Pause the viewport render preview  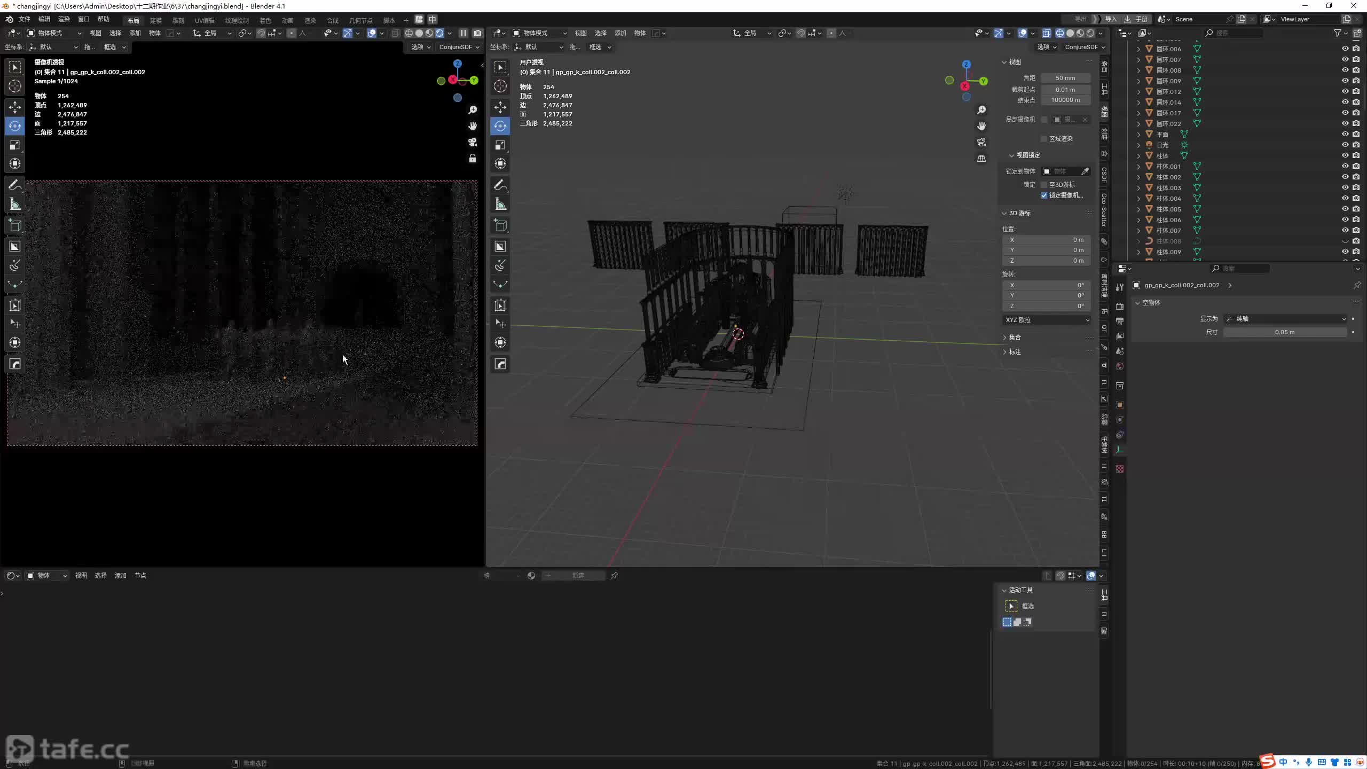(x=463, y=33)
